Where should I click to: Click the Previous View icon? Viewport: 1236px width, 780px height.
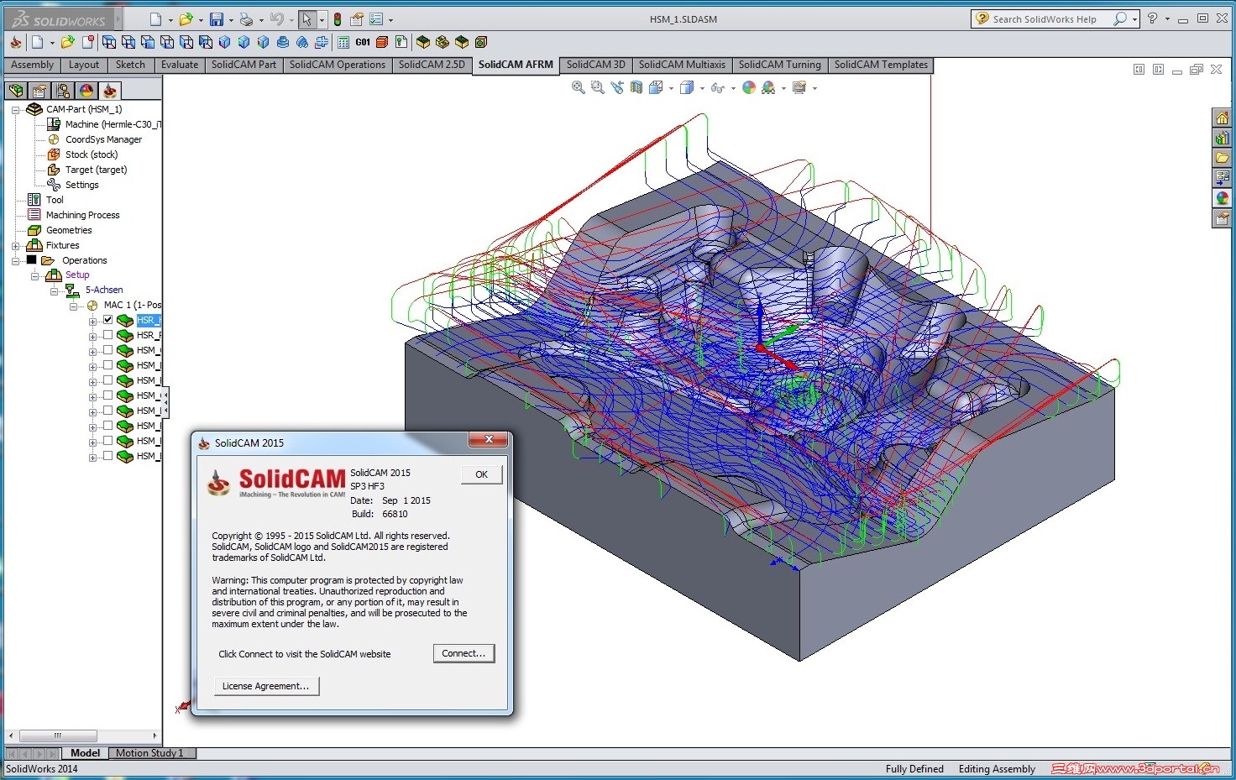pyautogui.click(x=617, y=87)
